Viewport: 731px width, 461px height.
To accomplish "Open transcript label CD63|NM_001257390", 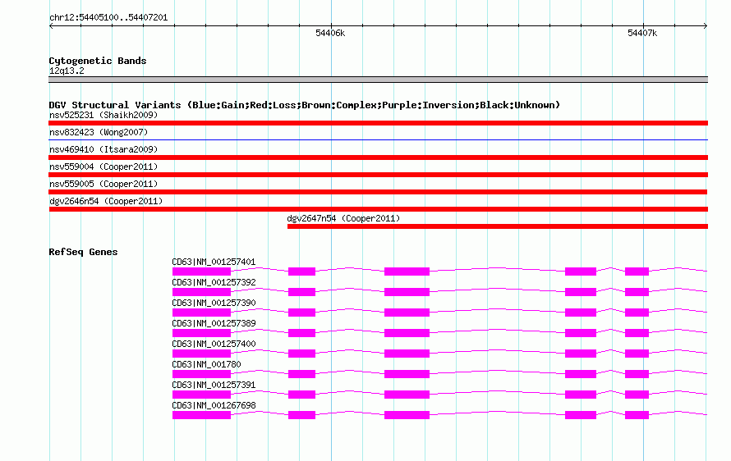I will pyautogui.click(x=214, y=304).
